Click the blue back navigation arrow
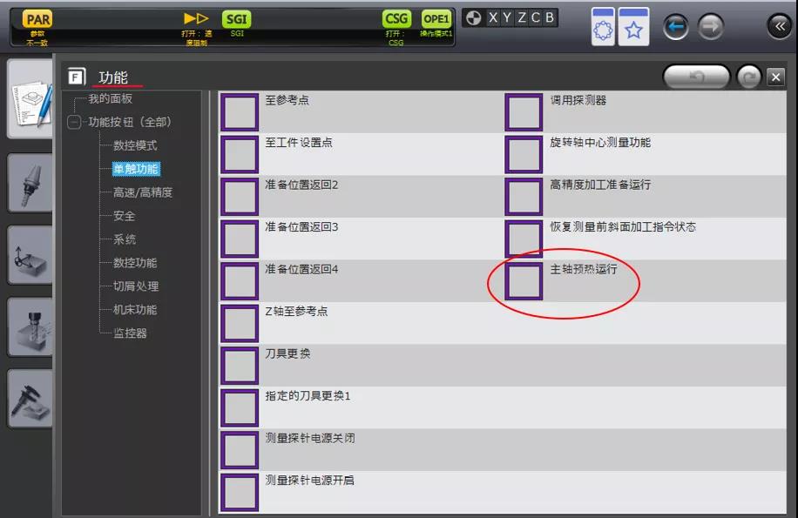 click(676, 26)
